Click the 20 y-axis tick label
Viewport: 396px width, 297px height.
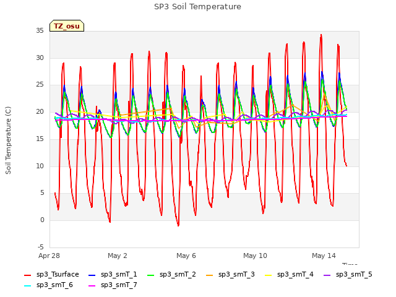coord(40,111)
